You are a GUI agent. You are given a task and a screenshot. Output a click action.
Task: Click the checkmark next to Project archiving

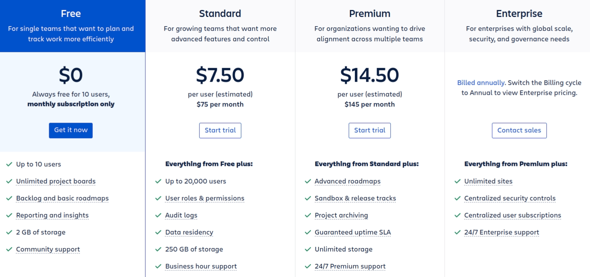[308, 215]
